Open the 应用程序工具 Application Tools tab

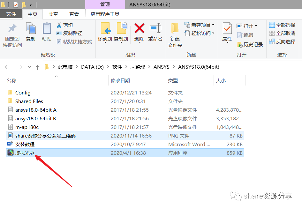105,14
